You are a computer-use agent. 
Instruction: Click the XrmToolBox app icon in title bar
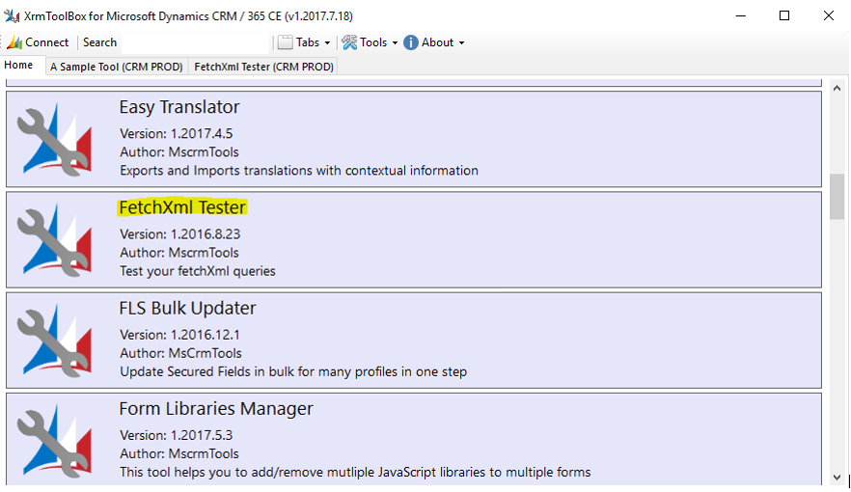click(13, 14)
